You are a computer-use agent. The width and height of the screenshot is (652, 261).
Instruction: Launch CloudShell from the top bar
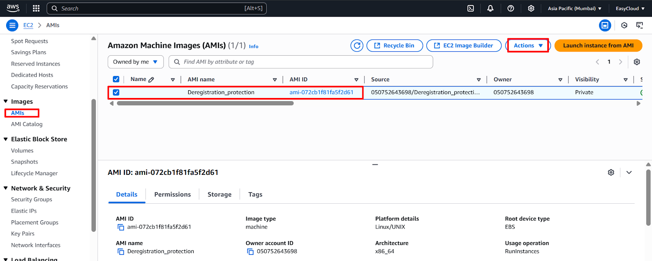(471, 8)
